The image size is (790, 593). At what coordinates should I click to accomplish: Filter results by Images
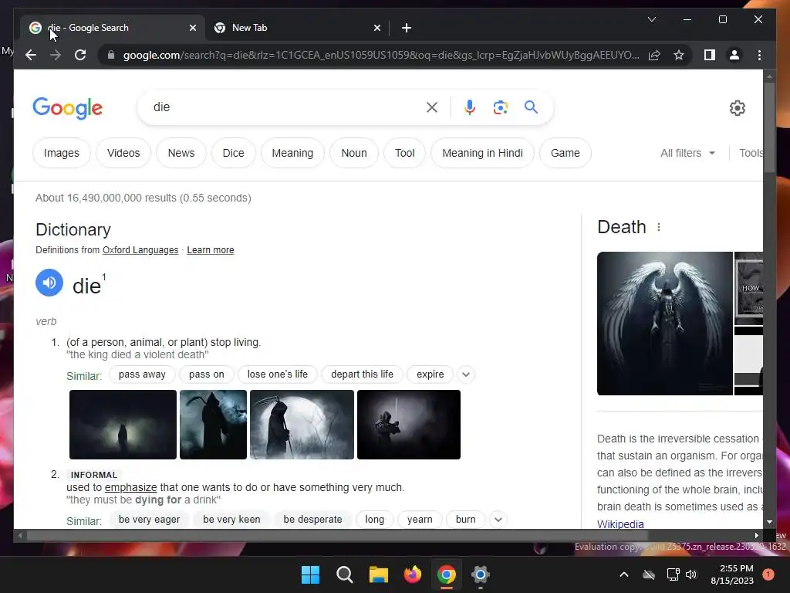(62, 153)
